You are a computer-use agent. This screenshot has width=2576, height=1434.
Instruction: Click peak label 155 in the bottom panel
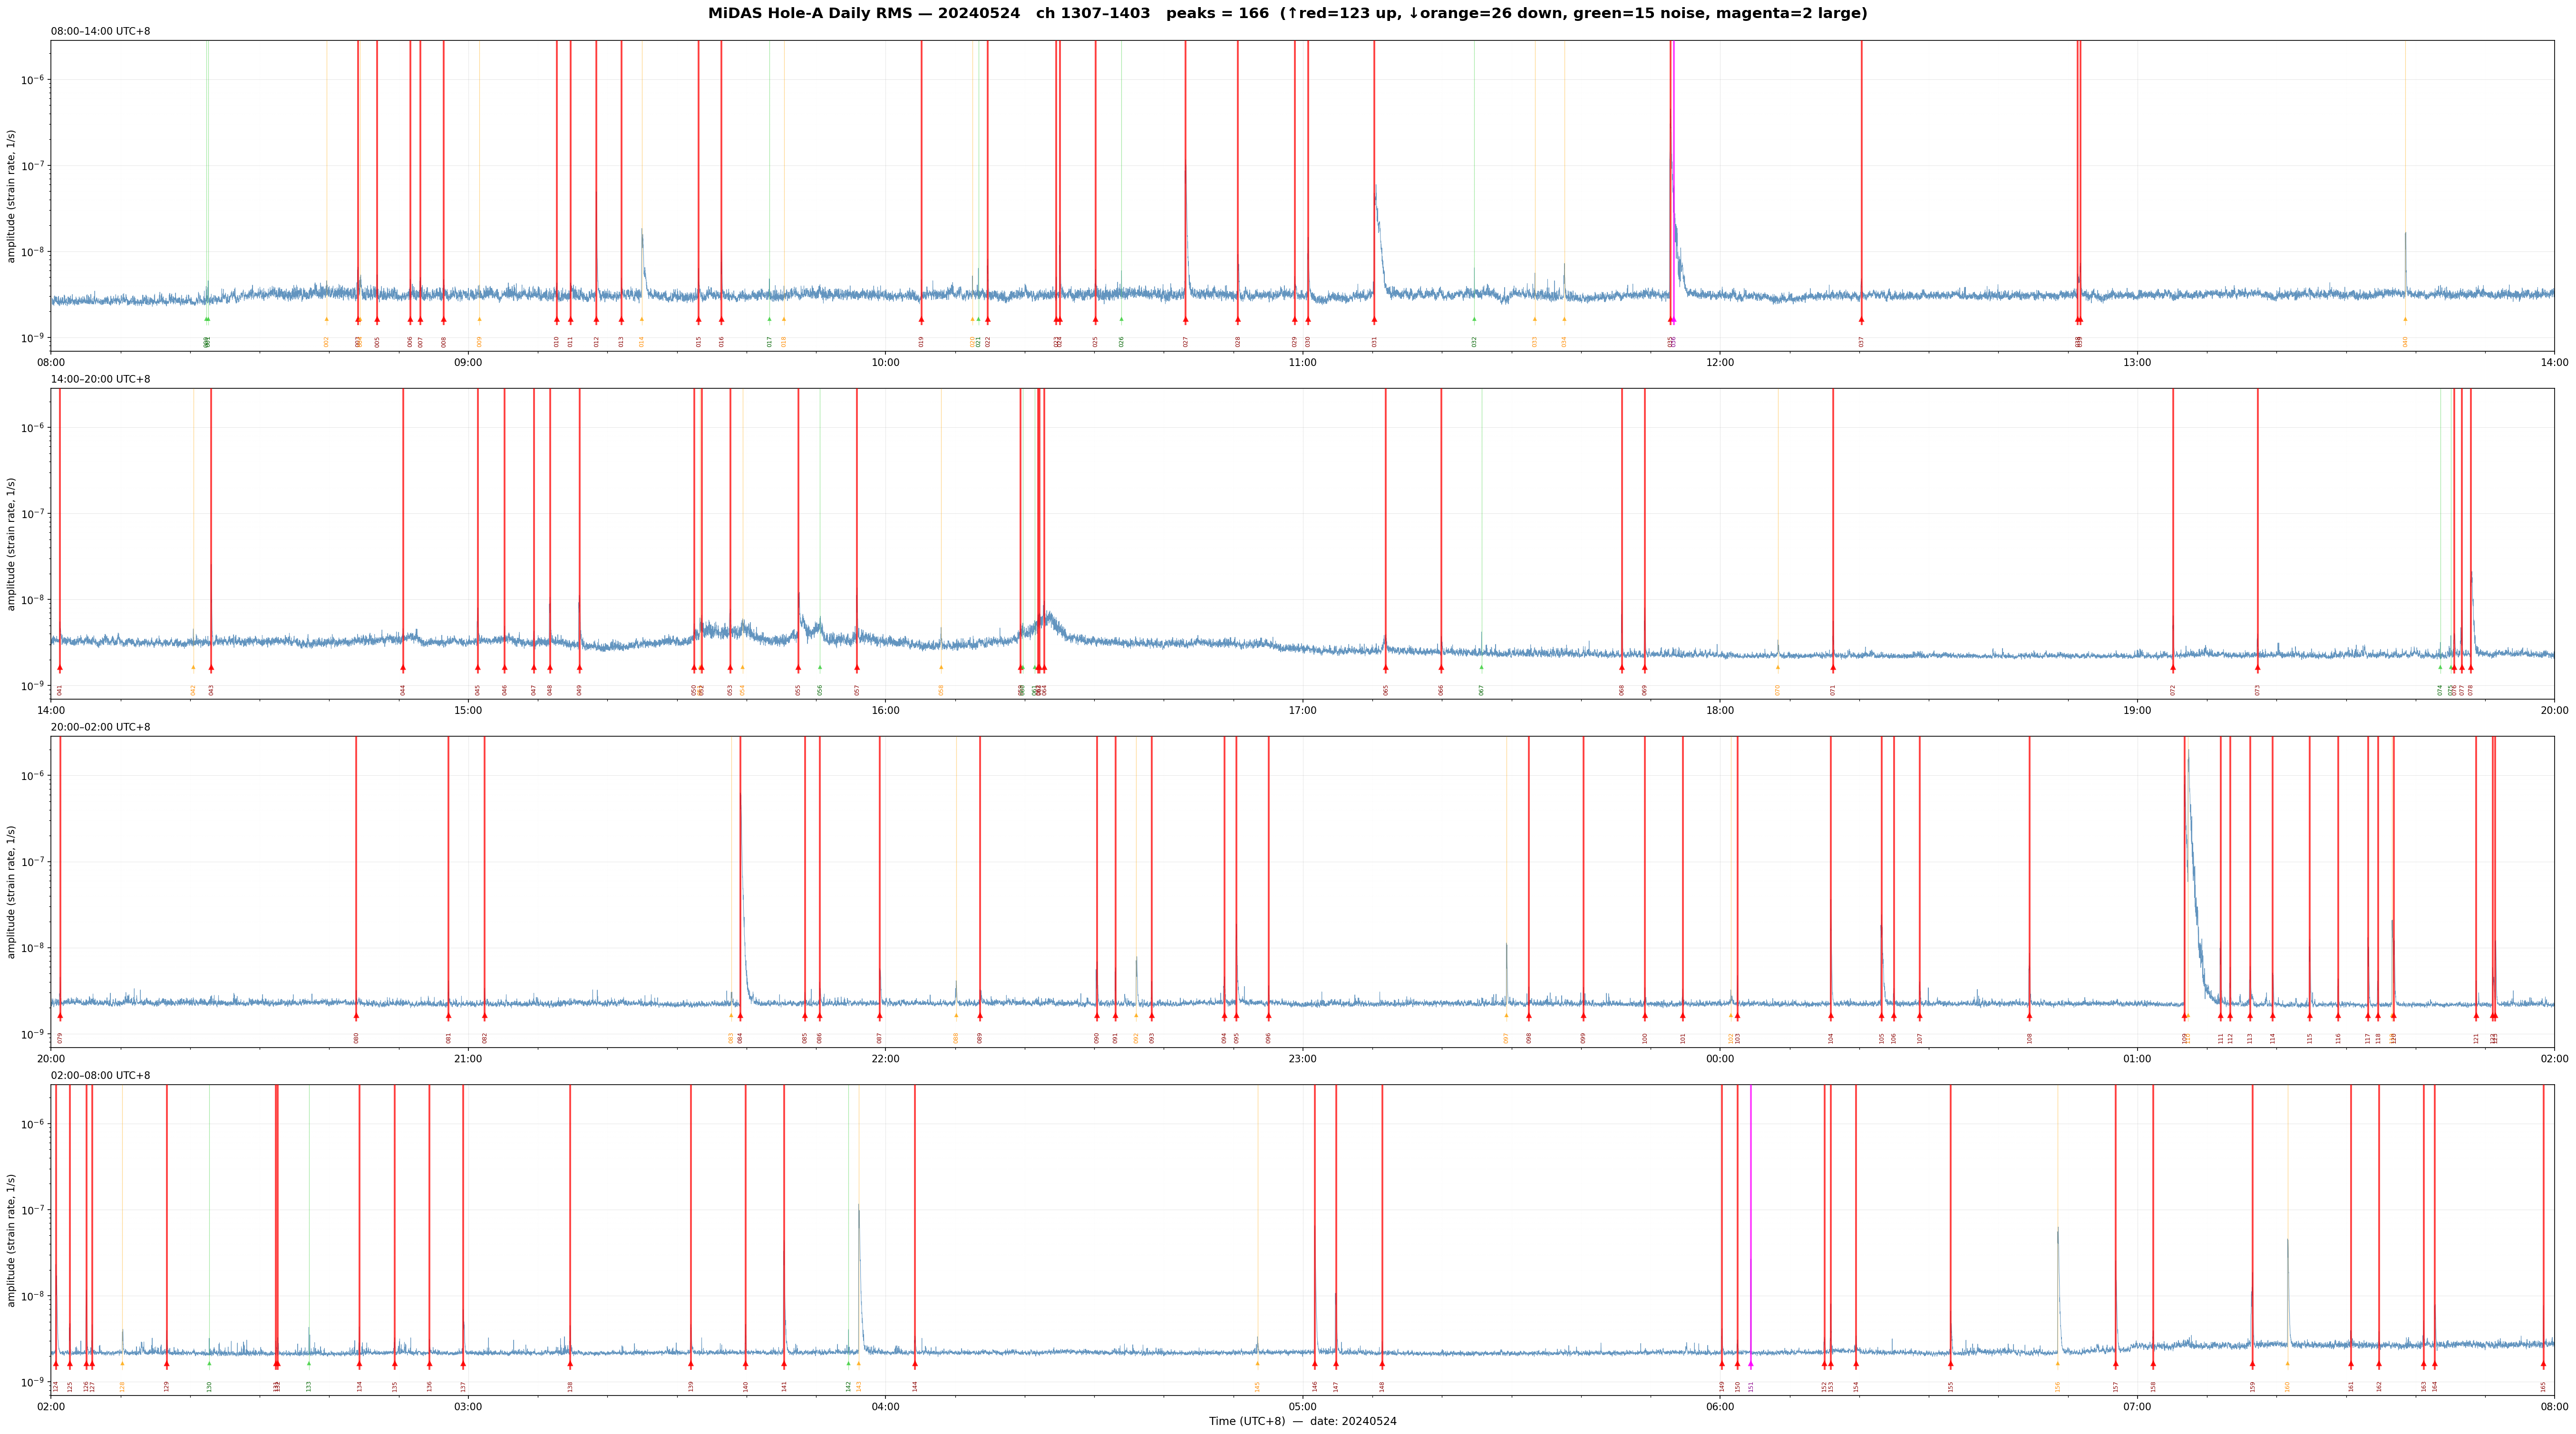(x=1951, y=1386)
